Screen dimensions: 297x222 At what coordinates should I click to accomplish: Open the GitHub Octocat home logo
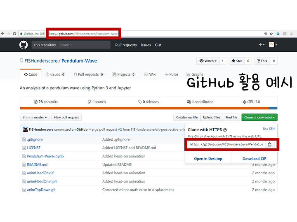click(24, 45)
